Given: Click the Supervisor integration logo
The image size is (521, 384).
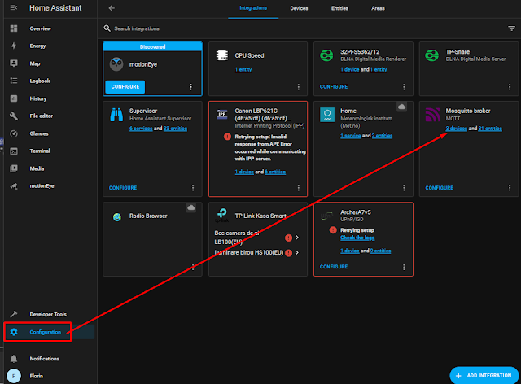Looking at the screenshot, I should click(x=116, y=115).
